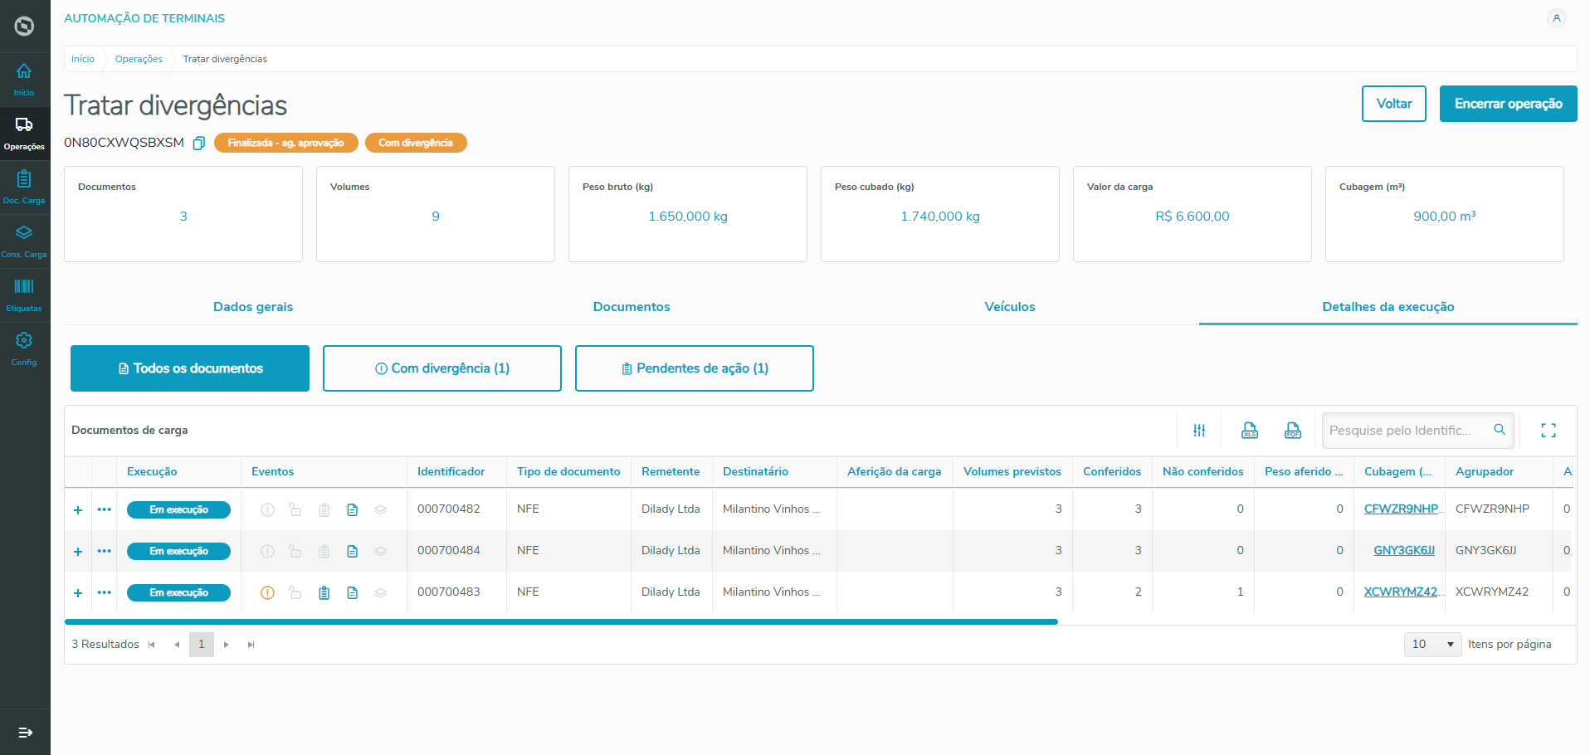Copy the operation code ON80CXWQSBXSM

(199, 144)
